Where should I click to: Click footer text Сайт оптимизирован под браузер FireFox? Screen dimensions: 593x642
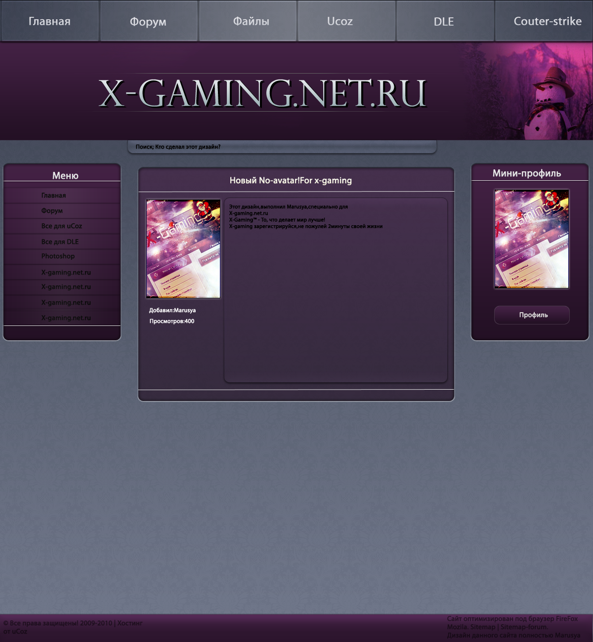point(512,619)
